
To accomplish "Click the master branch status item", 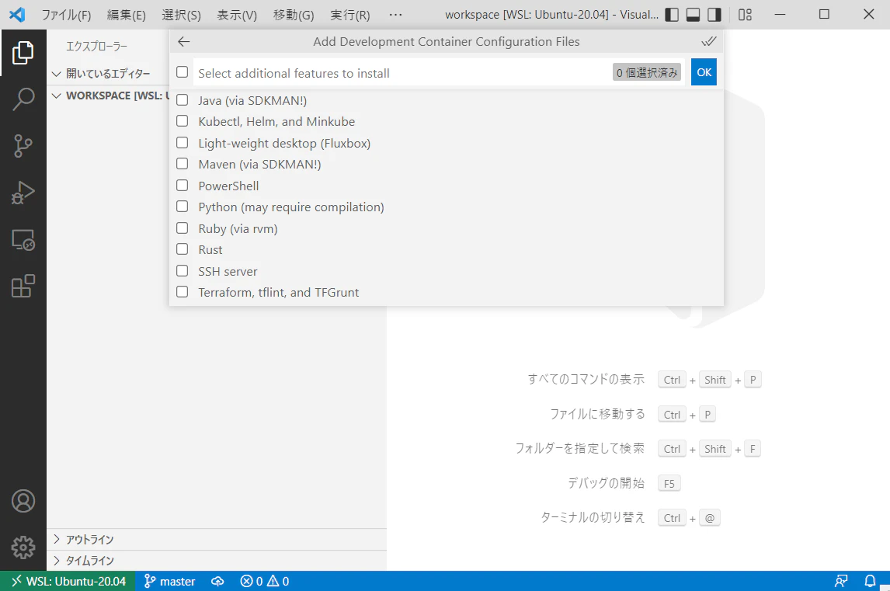I will point(169,582).
